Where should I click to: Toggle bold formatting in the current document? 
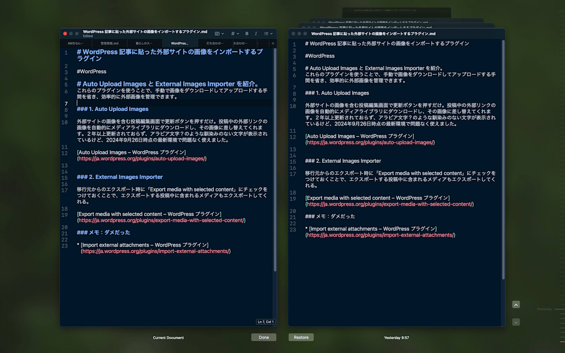point(247,33)
